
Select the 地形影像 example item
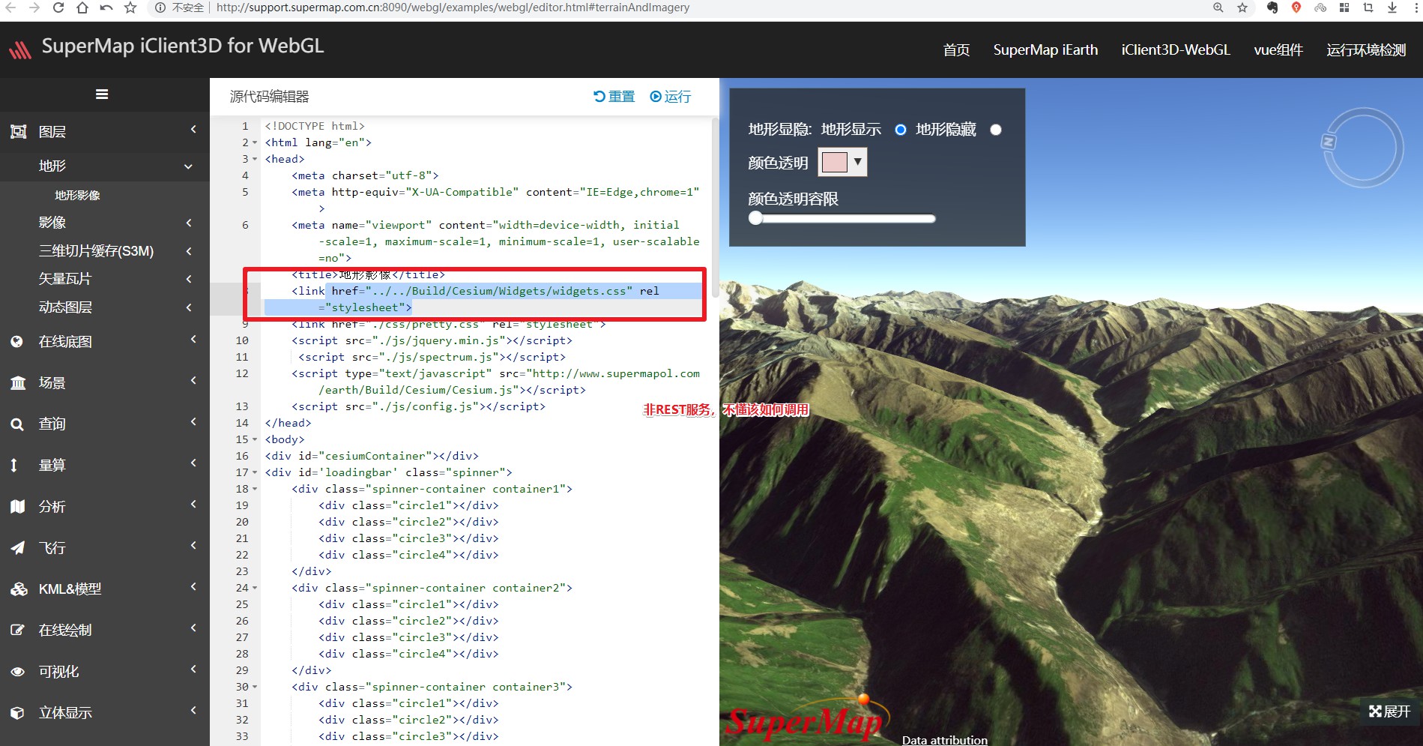coord(77,195)
